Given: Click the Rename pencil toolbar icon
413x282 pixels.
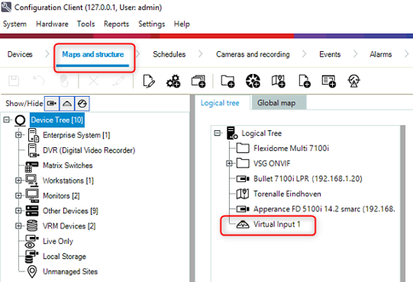Looking at the screenshot, I should click(118, 81).
